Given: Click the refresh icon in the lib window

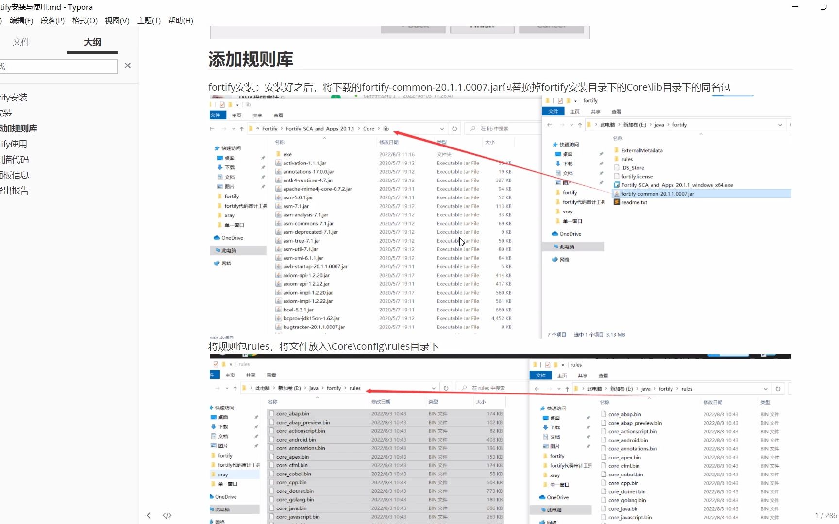Looking at the screenshot, I should [454, 129].
